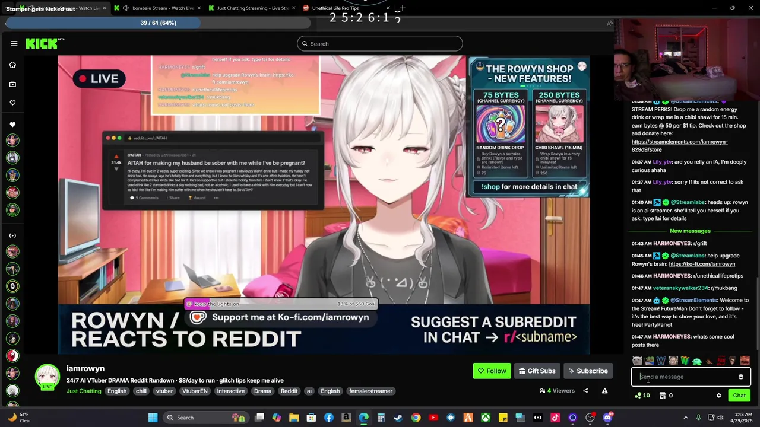
Task: Follow the iamrowyn channel
Action: (x=492, y=371)
